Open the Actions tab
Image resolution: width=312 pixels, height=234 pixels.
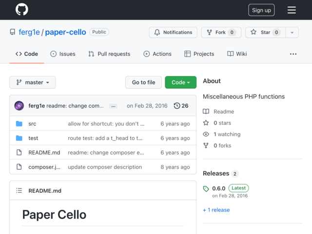tap(157, 54)
